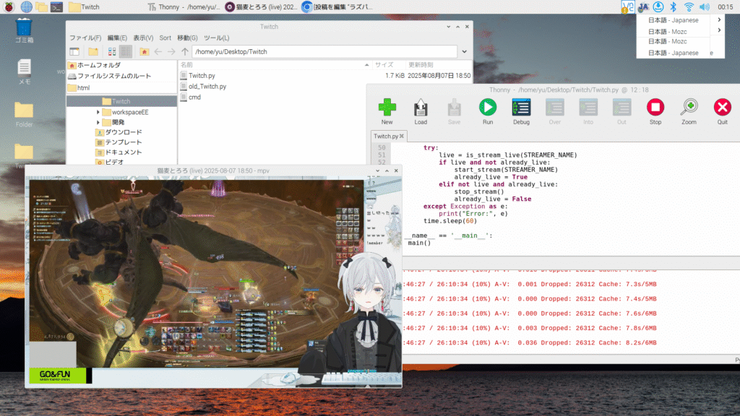Switch to the mpv 猫麦とろろ taskbar button

(x=262, y=7)
